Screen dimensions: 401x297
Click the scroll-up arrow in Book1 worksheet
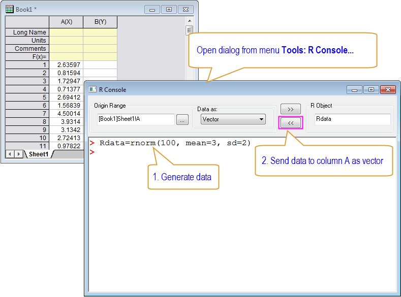[190, 21]
